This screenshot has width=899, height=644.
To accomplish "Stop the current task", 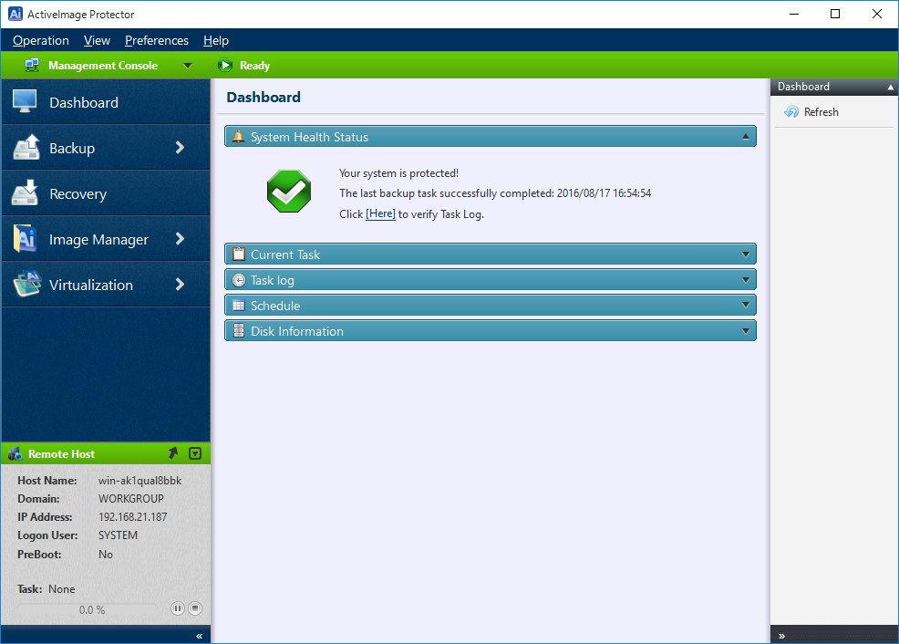I will pyautogui.click(x=194, y=608).
